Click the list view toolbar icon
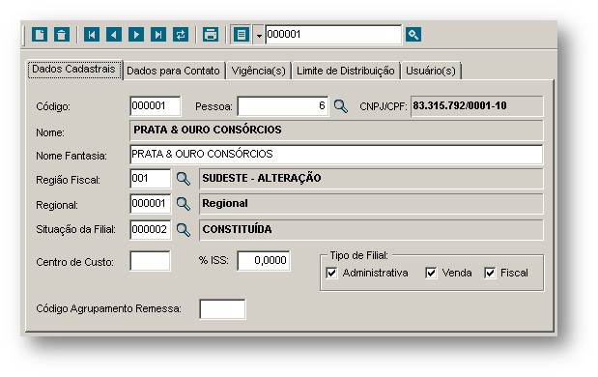 pos(241,35)
